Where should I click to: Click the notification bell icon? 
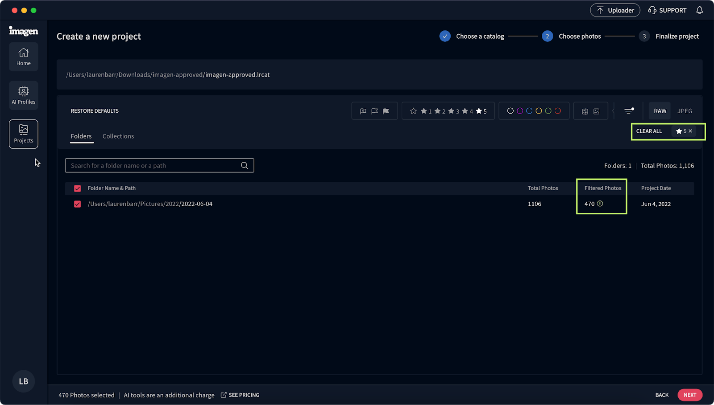(x=699, y=10)
